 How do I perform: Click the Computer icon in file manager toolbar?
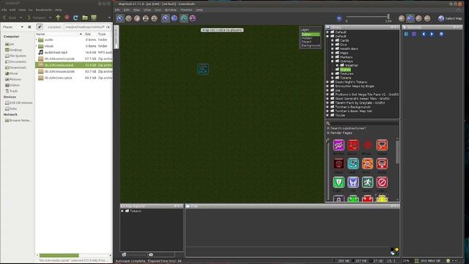(x=94, y=18)
